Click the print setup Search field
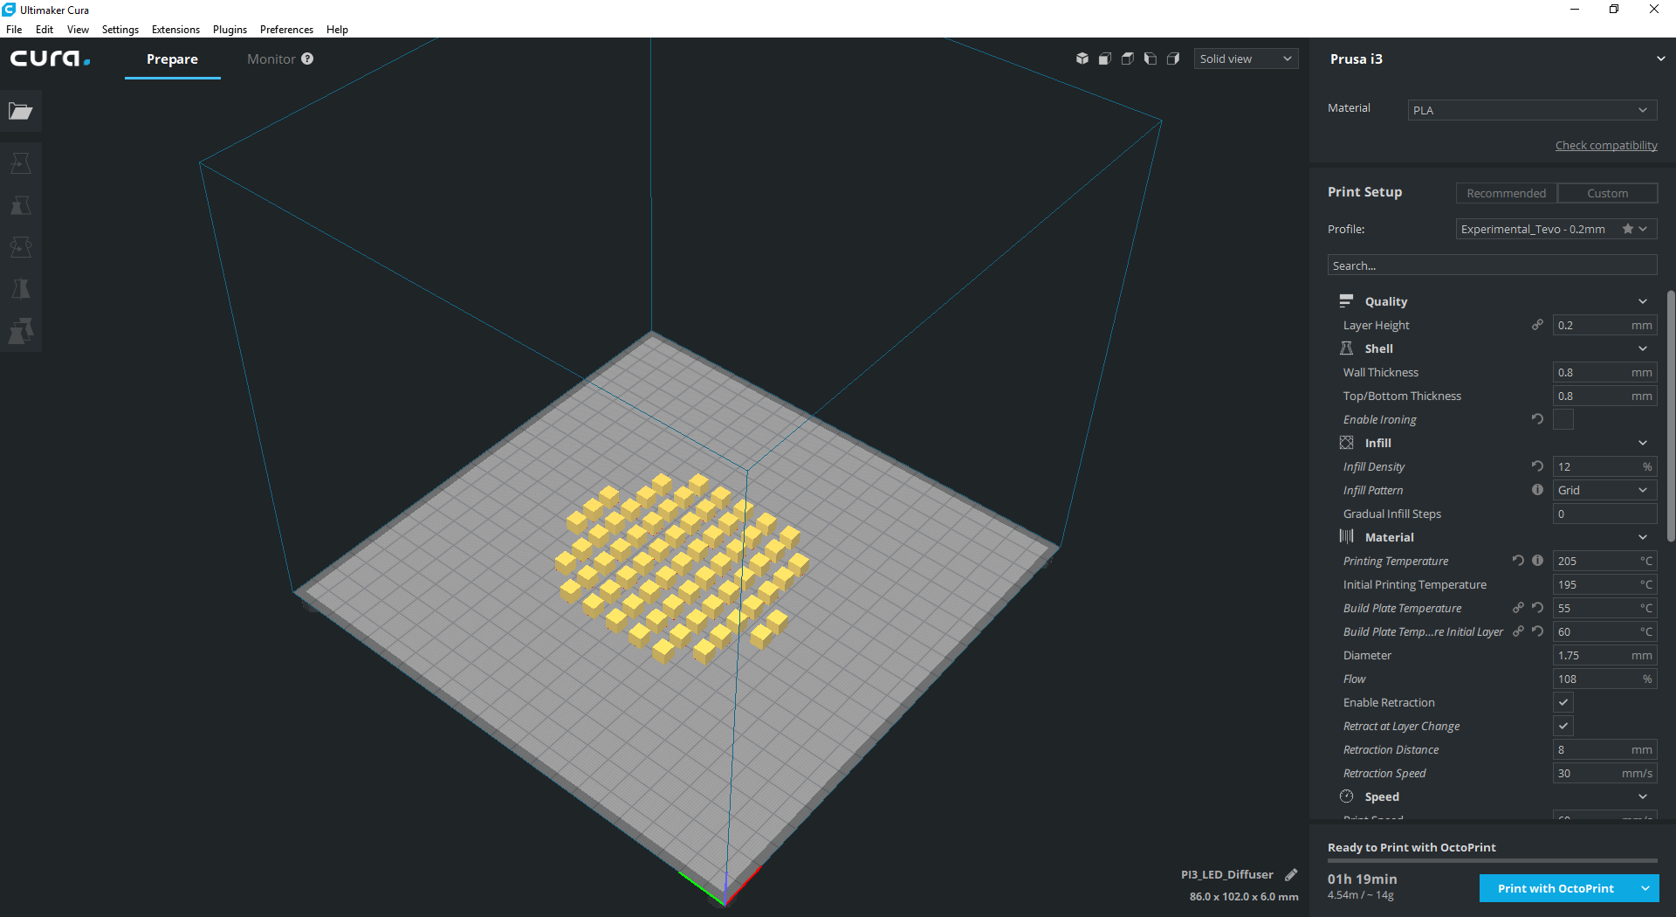This screenshot has height=917, width=1676. (x=1492, y=265)
